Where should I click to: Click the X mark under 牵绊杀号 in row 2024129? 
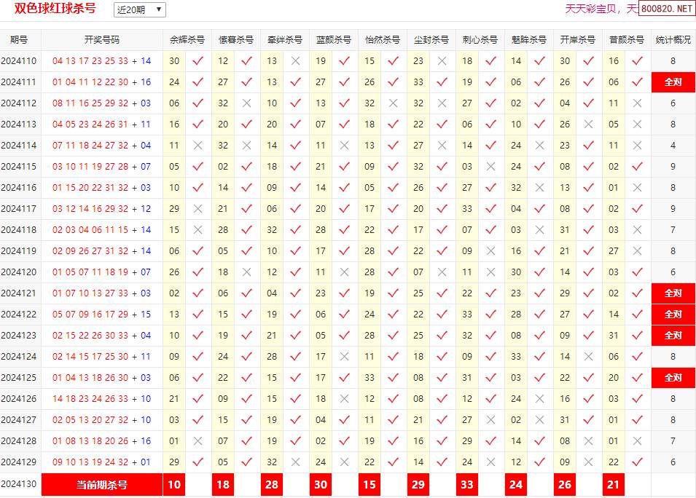click(296, 462)
